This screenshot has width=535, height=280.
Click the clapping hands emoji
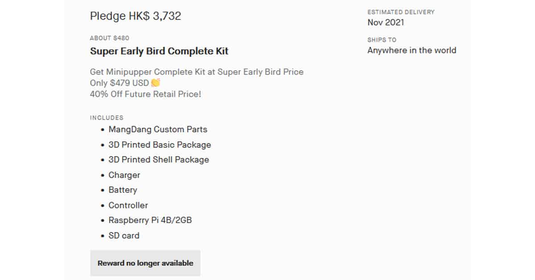click(155, 83)
